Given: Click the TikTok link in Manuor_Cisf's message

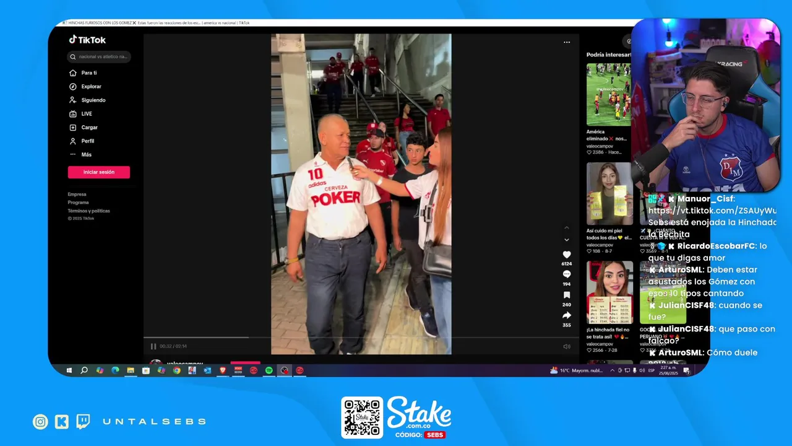Looking at the screenshot, I should [x=712, y=211].
